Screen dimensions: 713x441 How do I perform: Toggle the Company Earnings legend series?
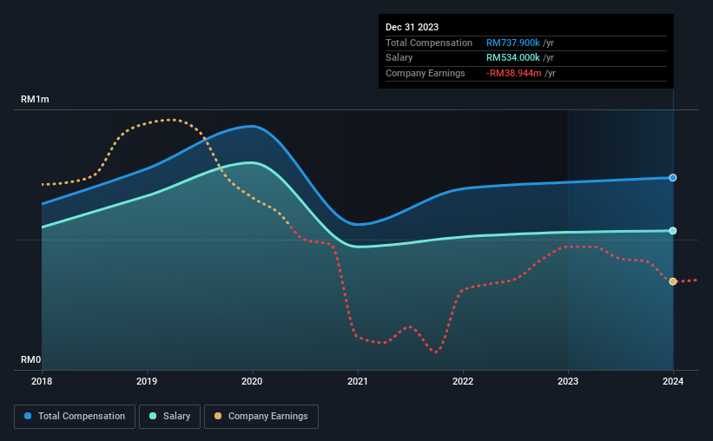(261, 417)
